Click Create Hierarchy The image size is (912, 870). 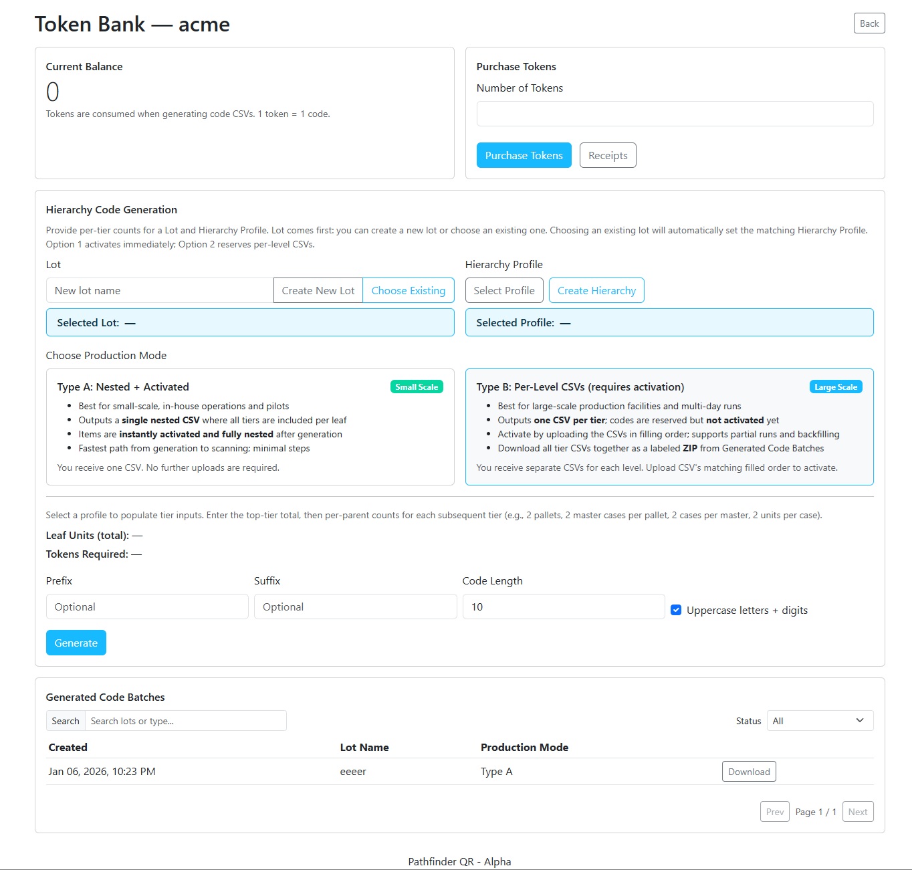point(596,290)
